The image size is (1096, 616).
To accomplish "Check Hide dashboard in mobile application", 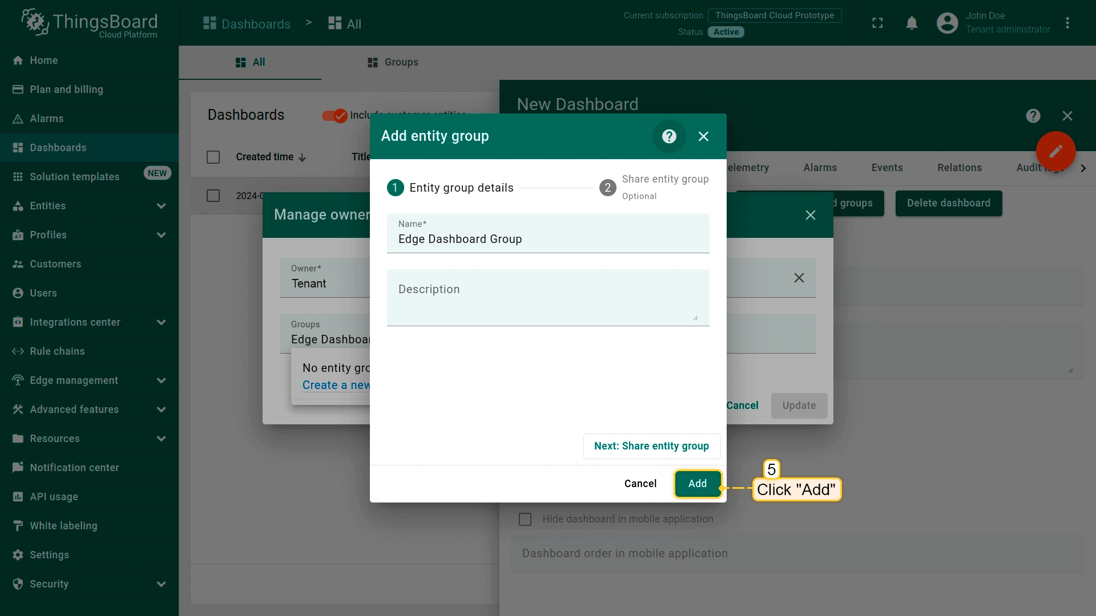I will click(x=525, y=519).
